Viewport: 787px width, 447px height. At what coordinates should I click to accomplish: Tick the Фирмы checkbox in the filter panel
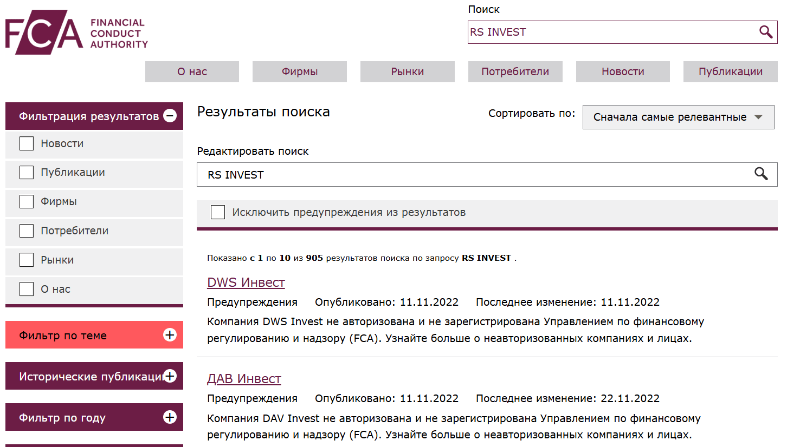coord(26,201)
